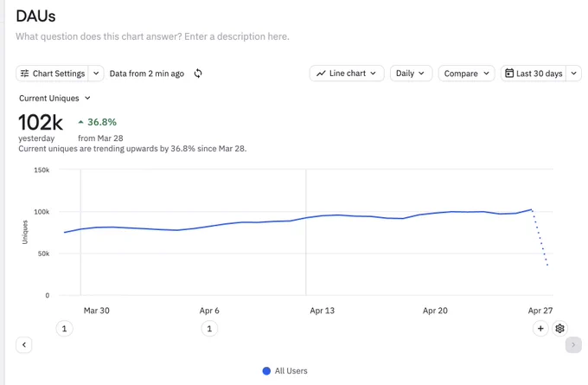
Task: Expand the Chart Settings dropdown arrow
Action: (x=96, y=74)
